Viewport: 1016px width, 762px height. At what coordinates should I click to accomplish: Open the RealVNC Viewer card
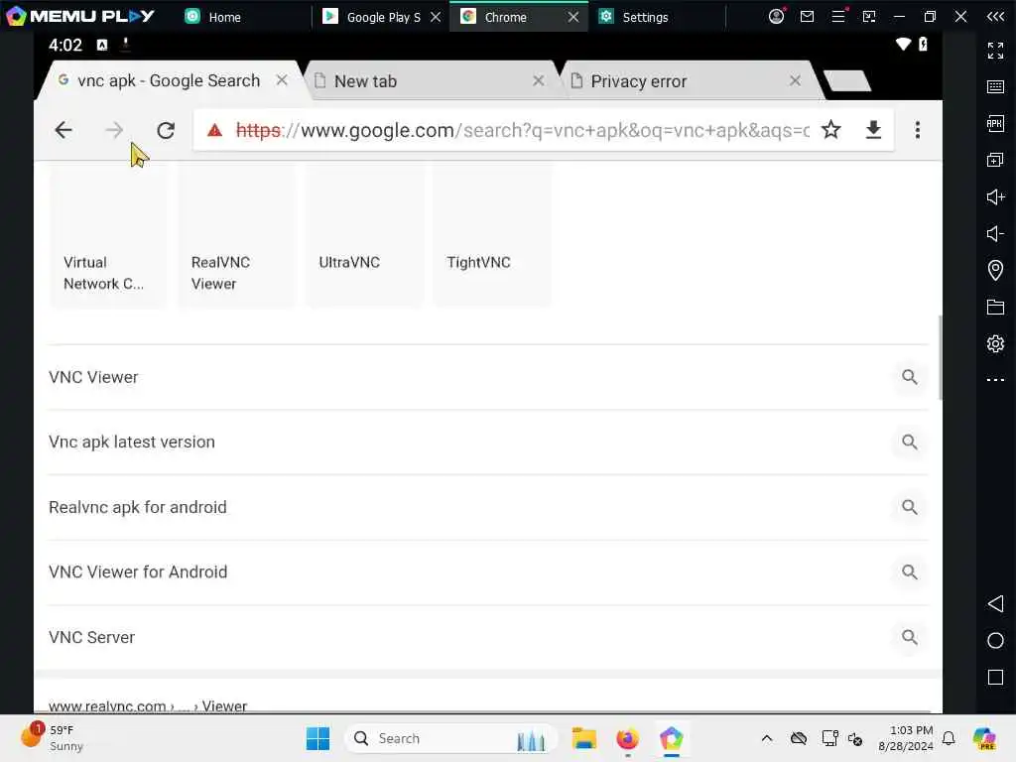click(x=235, y=235)
